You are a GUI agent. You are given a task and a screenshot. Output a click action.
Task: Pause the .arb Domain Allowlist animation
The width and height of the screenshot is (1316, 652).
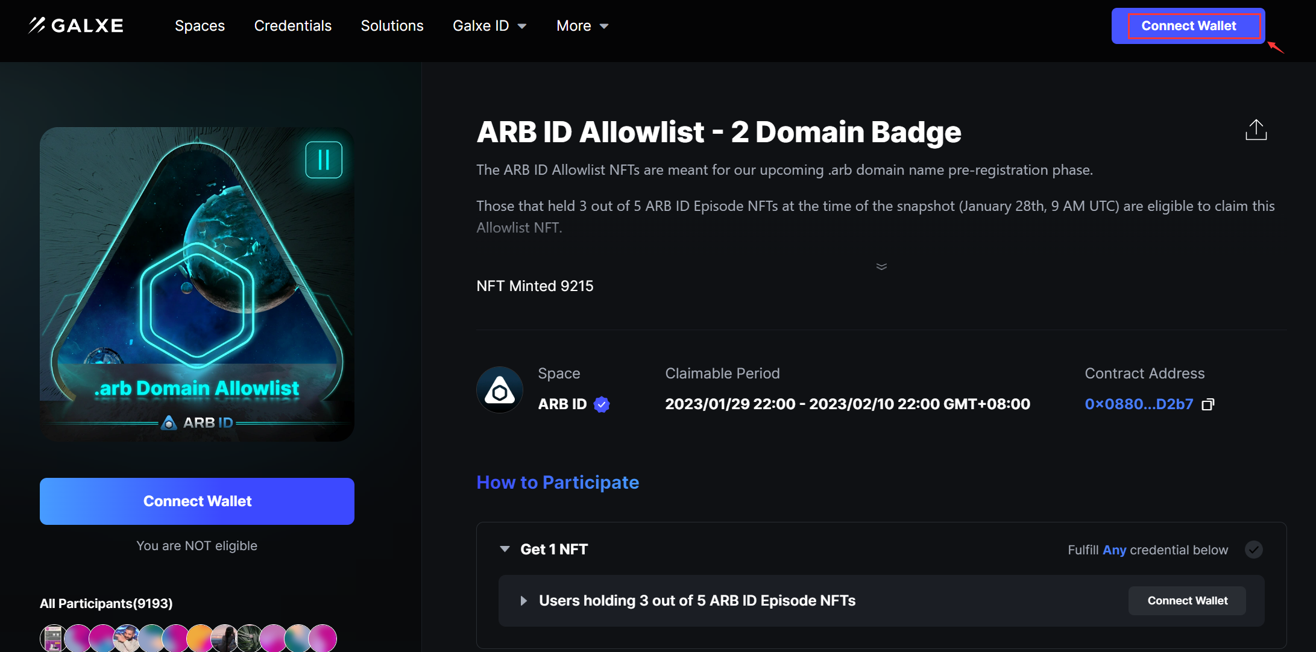[324, 159]
